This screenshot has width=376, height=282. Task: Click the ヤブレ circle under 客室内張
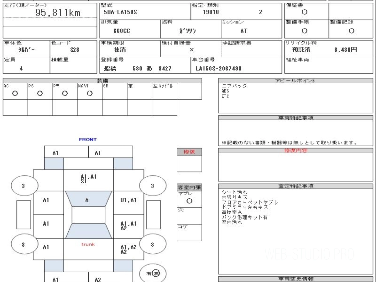(x=189, y=201)
